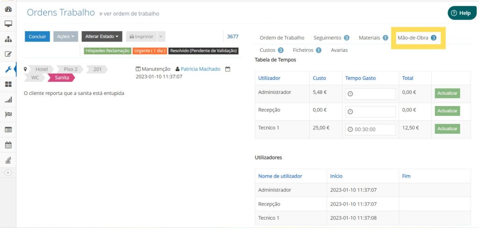The width and height of the screenshot is (479, 228).
Task: Expand the Alterar Estado dropdown
Action: [102, 36]
